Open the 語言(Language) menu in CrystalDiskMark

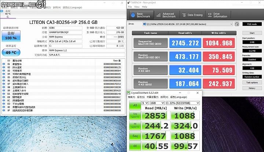click(x=179, y=97)
